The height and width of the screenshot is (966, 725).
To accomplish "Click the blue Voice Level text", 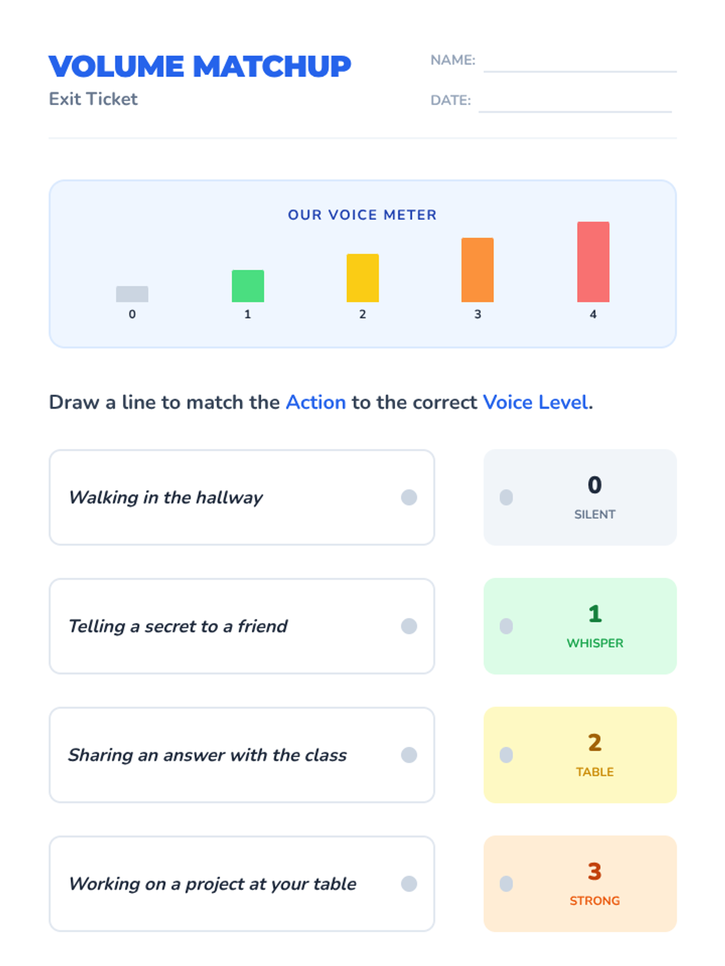I will [535, 402].
